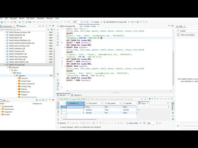Click the SQL button in toolbar
Image resolution: width=198 pixels, height=148 pixels.
(29, 22)
